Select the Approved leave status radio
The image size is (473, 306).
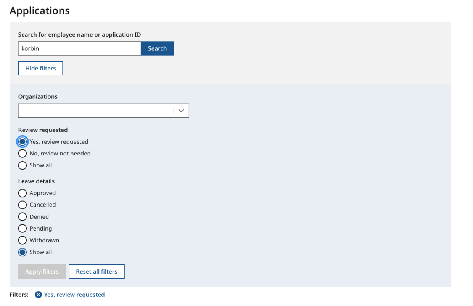point(23,193)
